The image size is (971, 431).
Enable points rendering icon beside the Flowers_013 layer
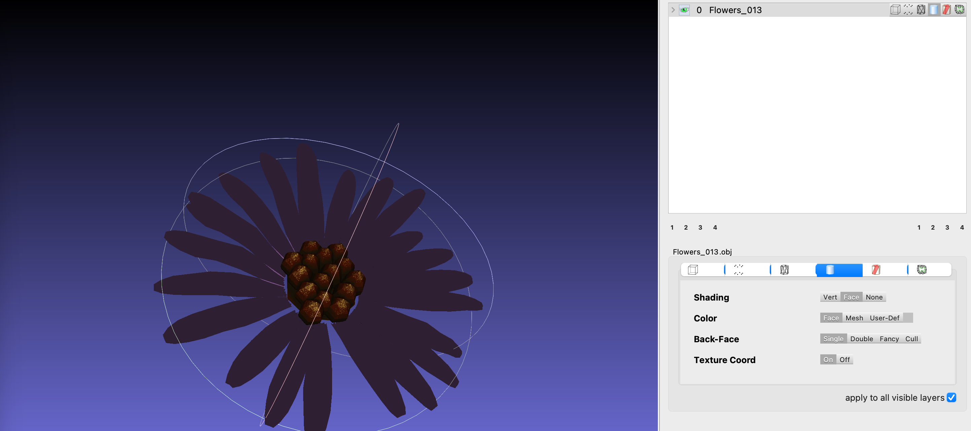(908, 10)
